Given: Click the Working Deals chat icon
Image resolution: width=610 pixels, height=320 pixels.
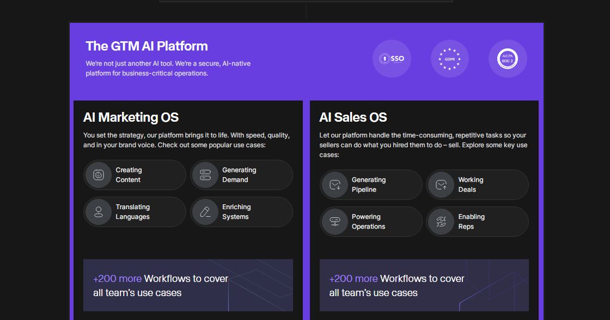Looking at the screenshot, I should pyautogui.click(x=441, y=184).
